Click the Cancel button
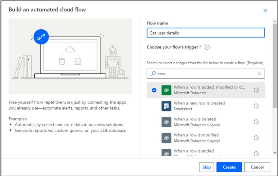The image size is (278, 176). 257,167
